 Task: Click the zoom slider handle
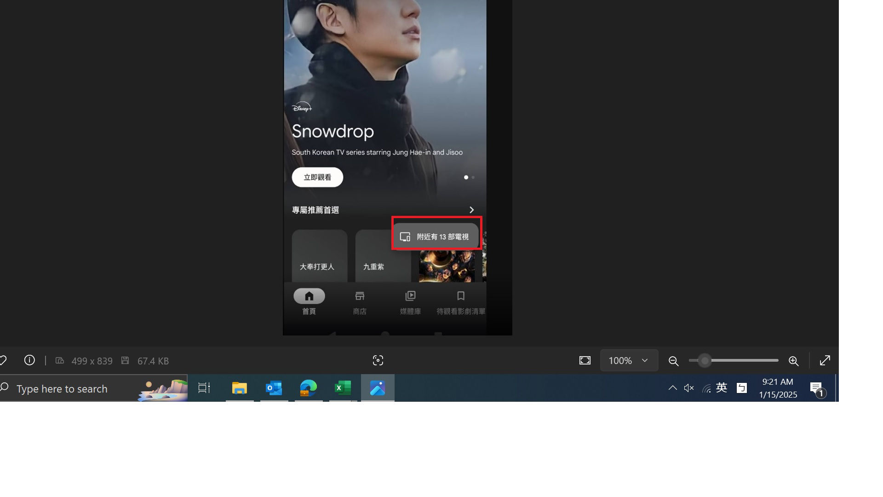tap(705, 361)
